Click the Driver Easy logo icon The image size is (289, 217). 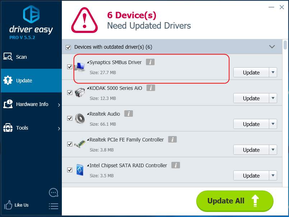(x=31, y=14)
